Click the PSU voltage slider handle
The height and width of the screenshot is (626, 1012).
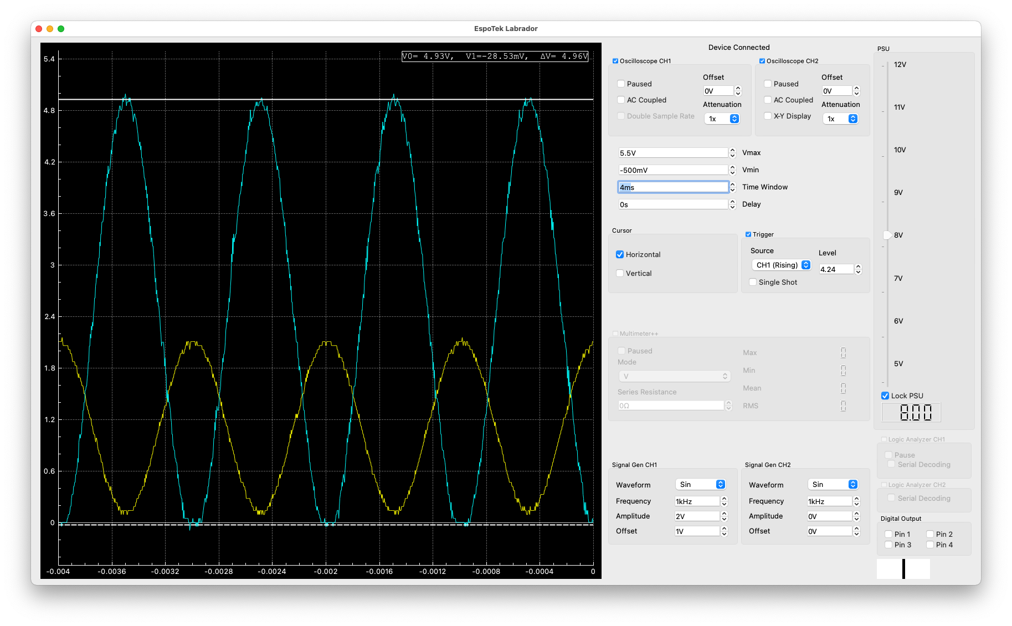click(887, 235)
